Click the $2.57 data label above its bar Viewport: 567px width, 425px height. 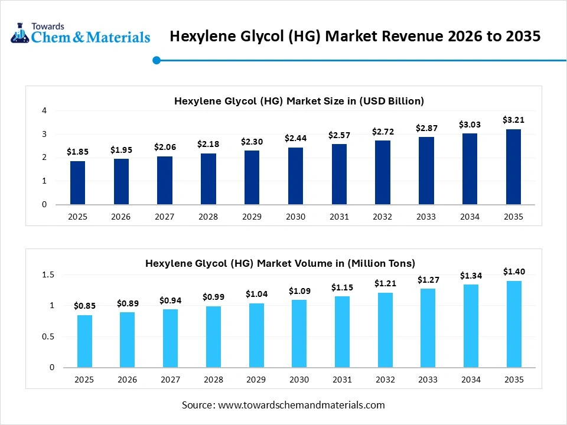[339, 135]
